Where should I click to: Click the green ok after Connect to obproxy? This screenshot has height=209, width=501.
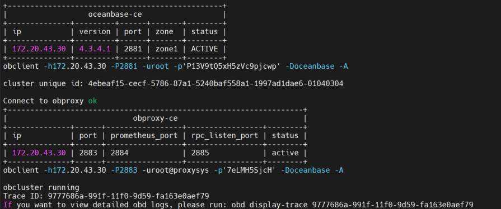coord(93,101)
